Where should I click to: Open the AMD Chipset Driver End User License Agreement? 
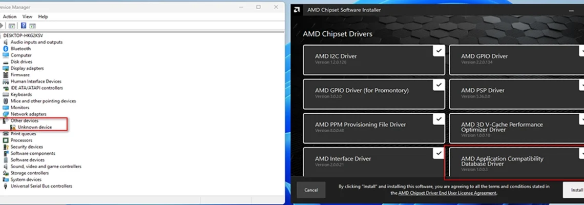point(447,193)
